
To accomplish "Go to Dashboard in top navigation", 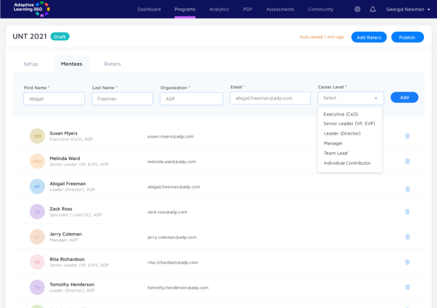I will pos(149,9).
